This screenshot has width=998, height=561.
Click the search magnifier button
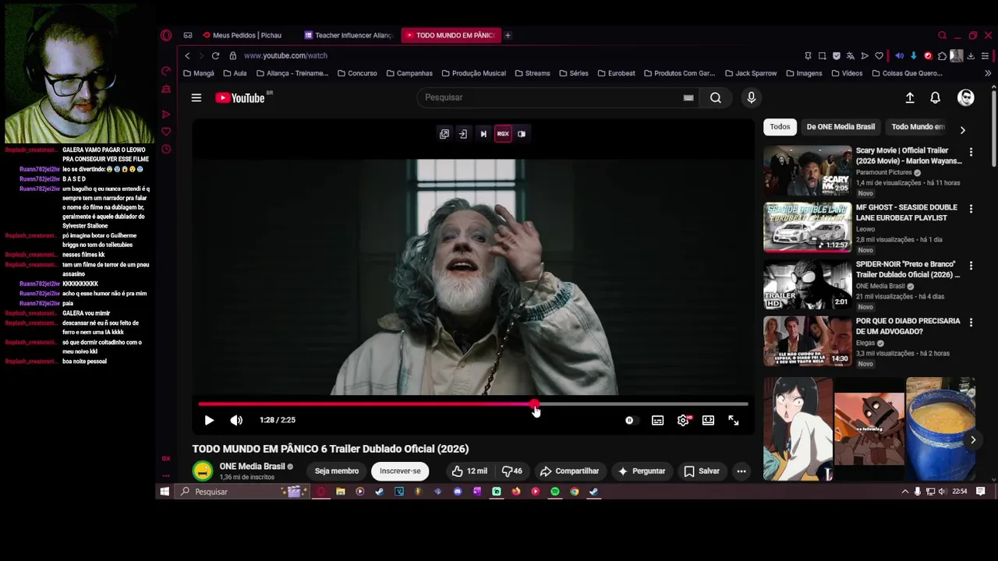tap(715, 97)
